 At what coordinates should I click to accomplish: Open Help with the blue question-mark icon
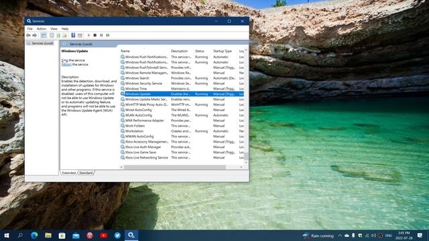tap(73, 35)
